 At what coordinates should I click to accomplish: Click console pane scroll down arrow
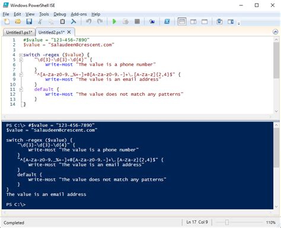pos(276,206)
